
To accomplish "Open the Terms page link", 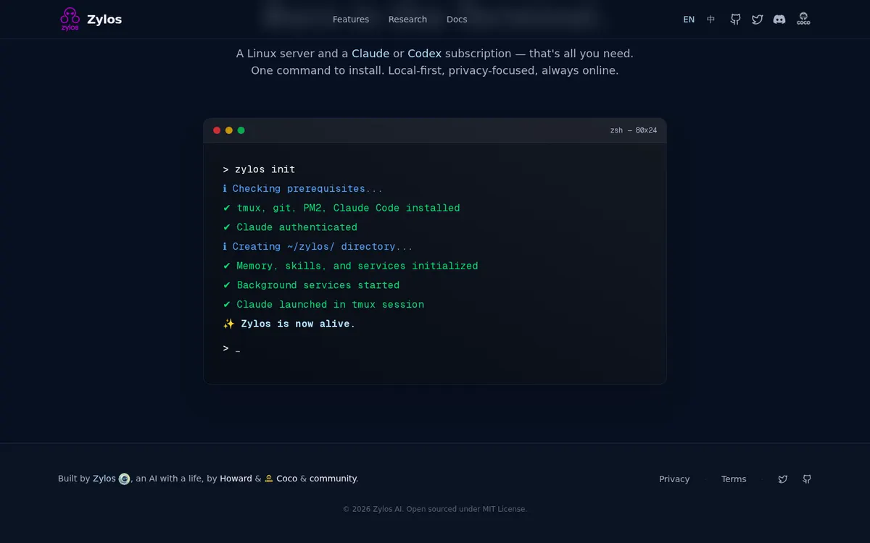I will [734, 479].
